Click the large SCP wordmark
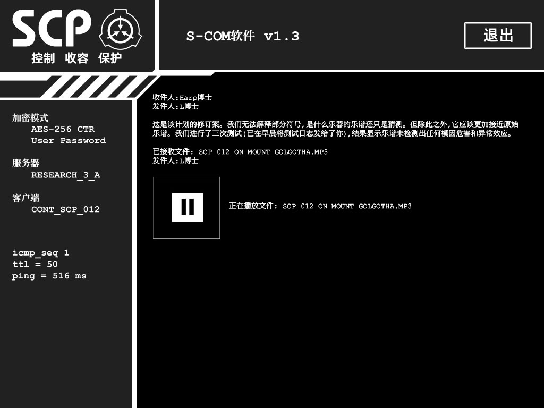544x408 pixels. [x=52, y=28]
